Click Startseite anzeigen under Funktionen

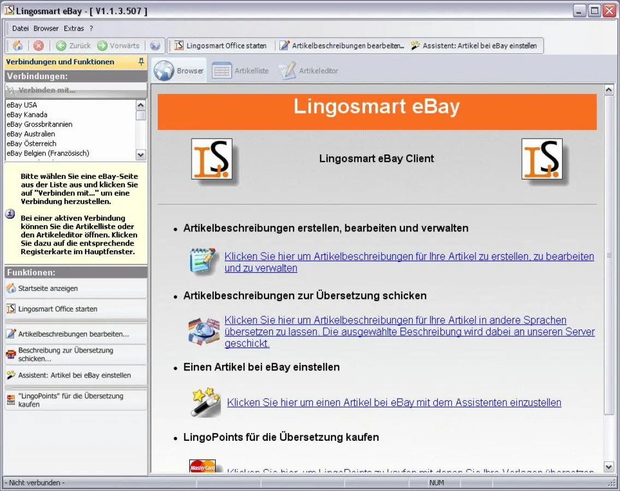tap(46, 288)
